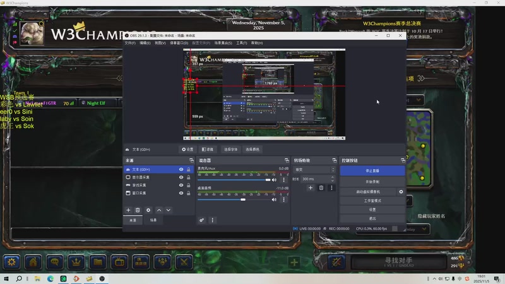Pop out the 控制按钮 dock panel
The width and height of the screenshot is (505, 284).
(403, 160)
